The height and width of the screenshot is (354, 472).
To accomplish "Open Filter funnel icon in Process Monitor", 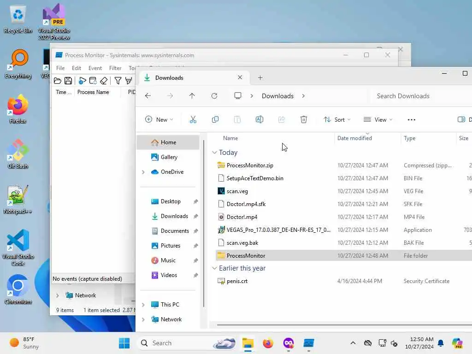I will point(118,81).
